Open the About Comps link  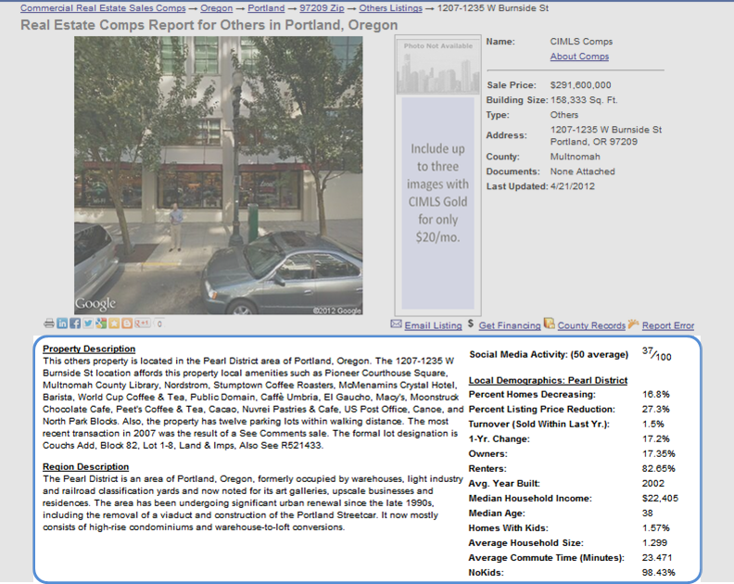tap(579, 57)
